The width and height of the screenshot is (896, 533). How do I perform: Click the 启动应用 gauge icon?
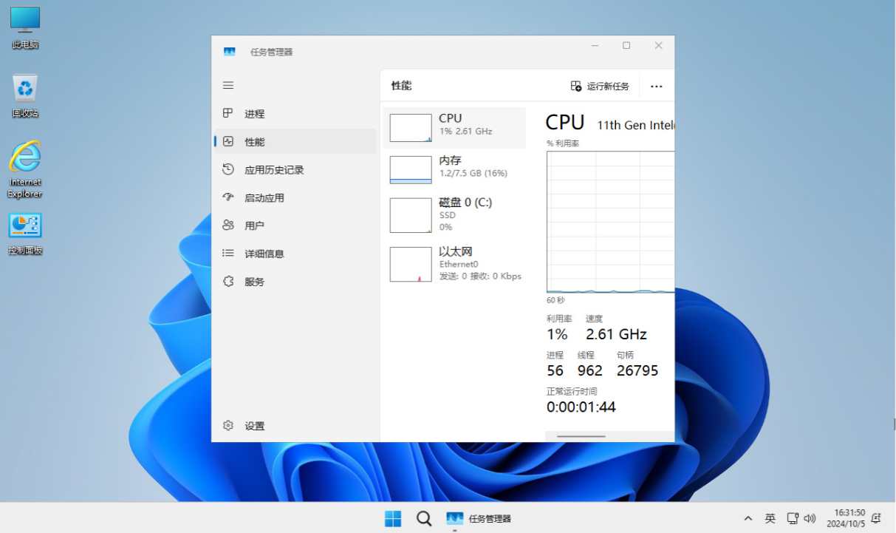(228, 197)
